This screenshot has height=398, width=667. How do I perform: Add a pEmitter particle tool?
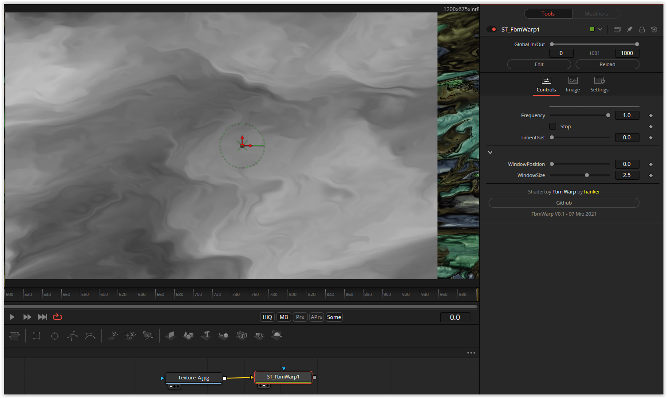tap(113, 336)
